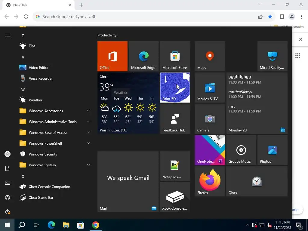This screenshot has height=231, width=308.
Task: Open File Explorer from taskbar
Action: point(66,225)
